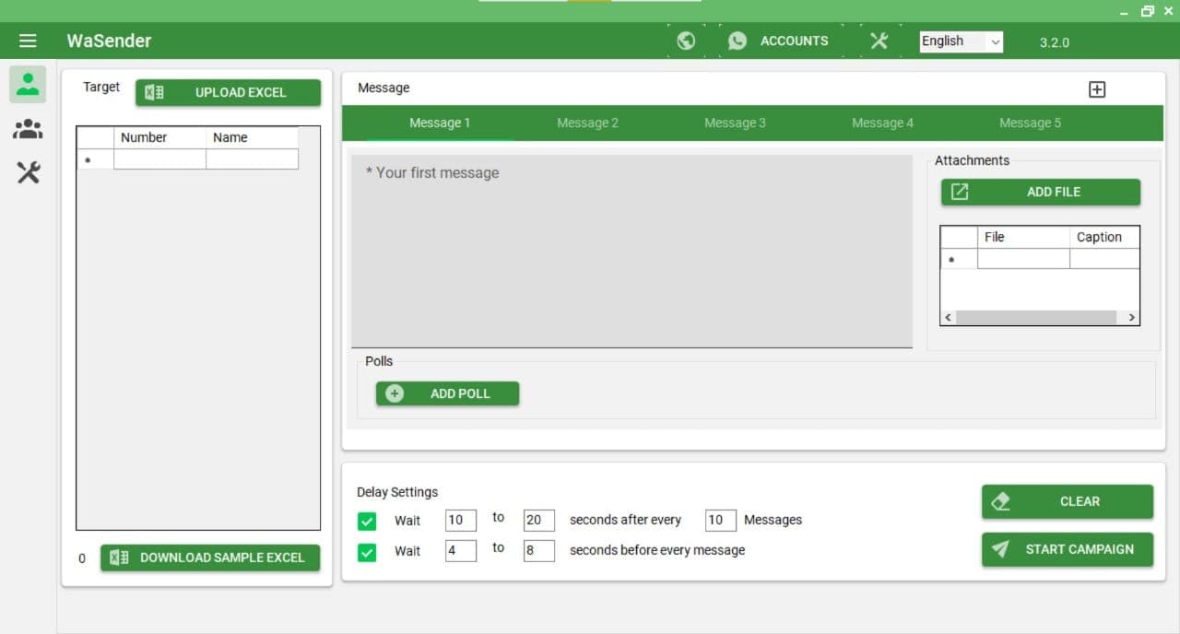Screen dimensions: 1180x634
Task: Switch to Message 4 tab
Action: coord(882,123)
